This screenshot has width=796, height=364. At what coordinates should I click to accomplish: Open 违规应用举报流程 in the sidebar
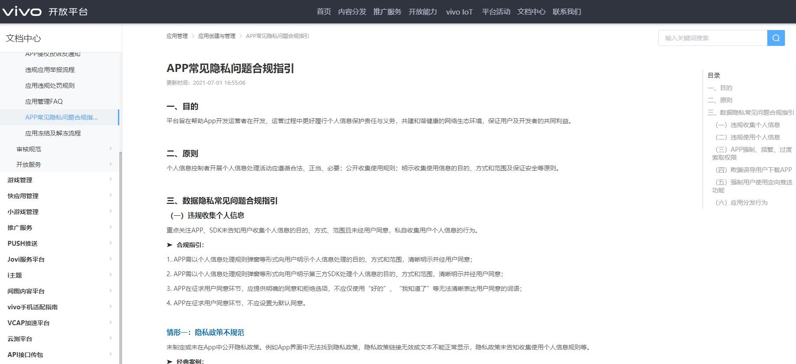point(50,70)
